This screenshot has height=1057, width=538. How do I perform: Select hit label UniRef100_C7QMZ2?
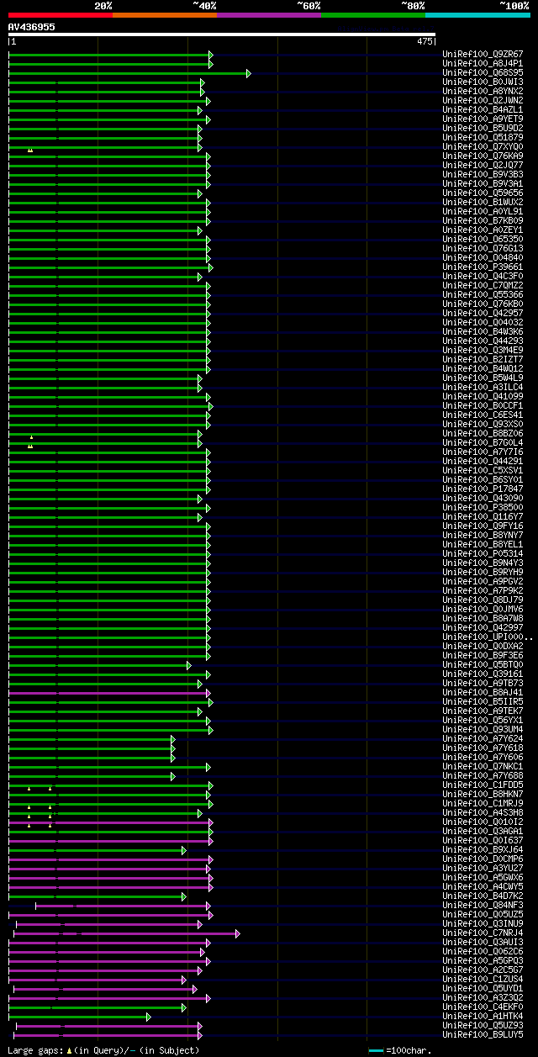(483, 285)
